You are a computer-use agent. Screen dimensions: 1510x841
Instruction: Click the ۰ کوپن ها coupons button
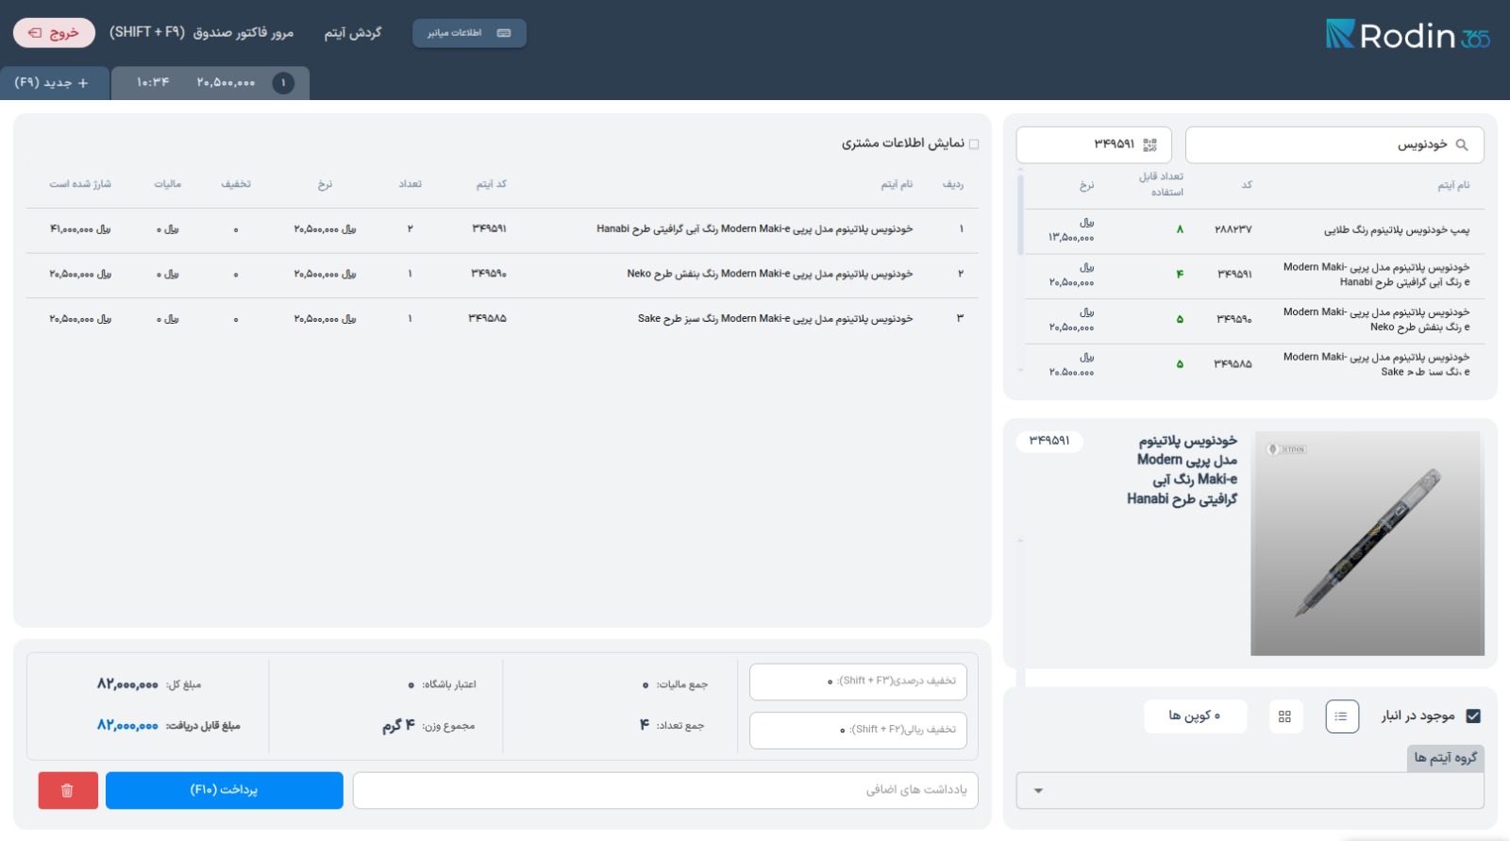point(1195,716)
